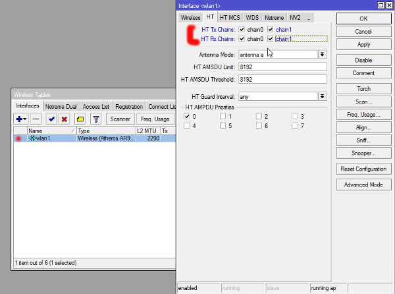The height and width of the screenshot is (294, 395).
Task: Enable HT AMPDU priority 1 checkbox
Action: (223, 116)
